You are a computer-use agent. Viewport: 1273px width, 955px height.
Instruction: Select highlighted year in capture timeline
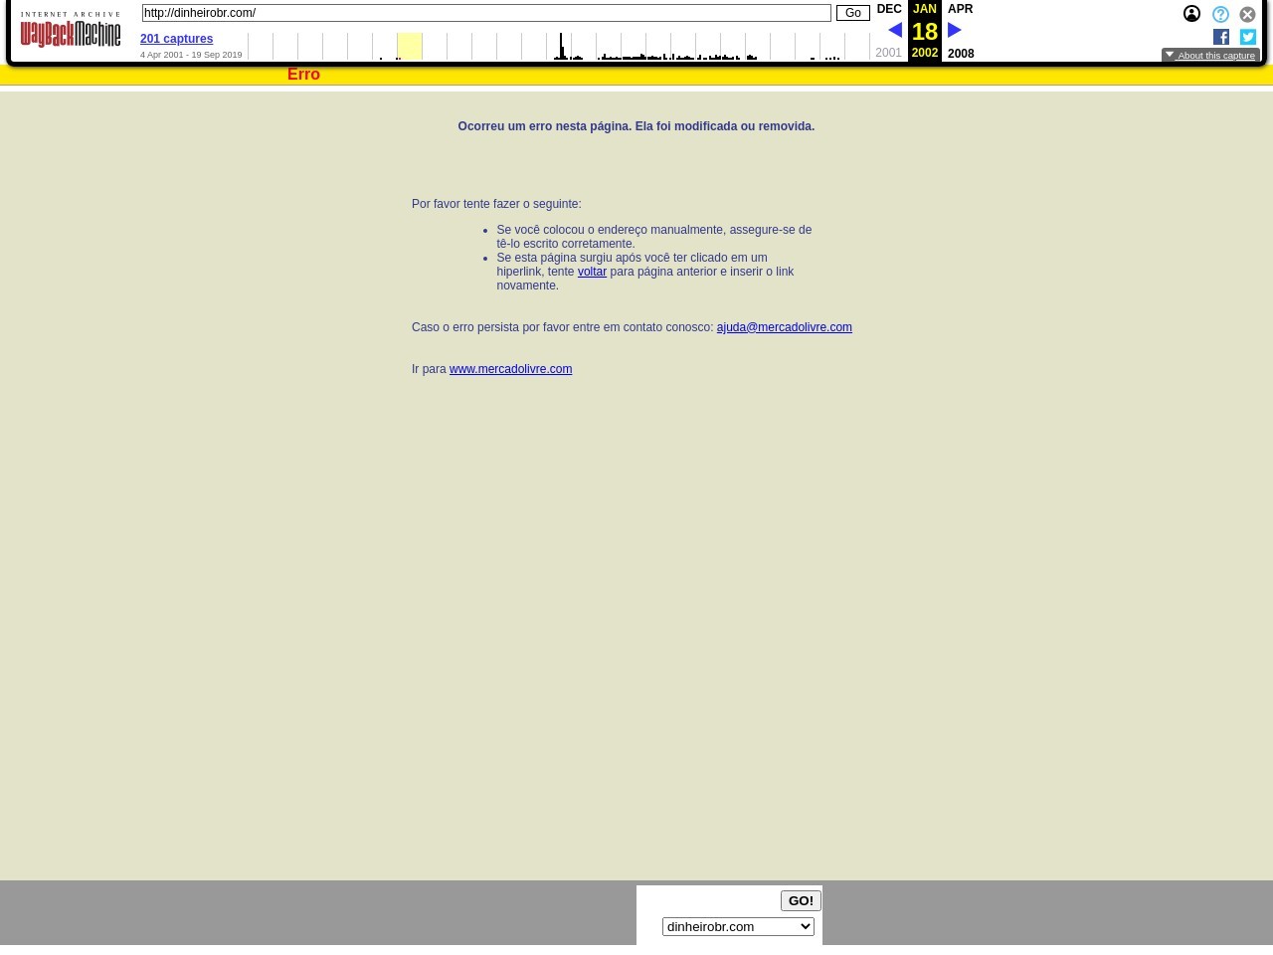409,46
